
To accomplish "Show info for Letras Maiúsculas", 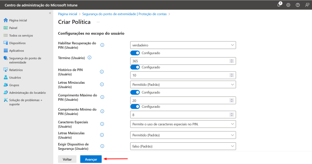I will (102, 135).
